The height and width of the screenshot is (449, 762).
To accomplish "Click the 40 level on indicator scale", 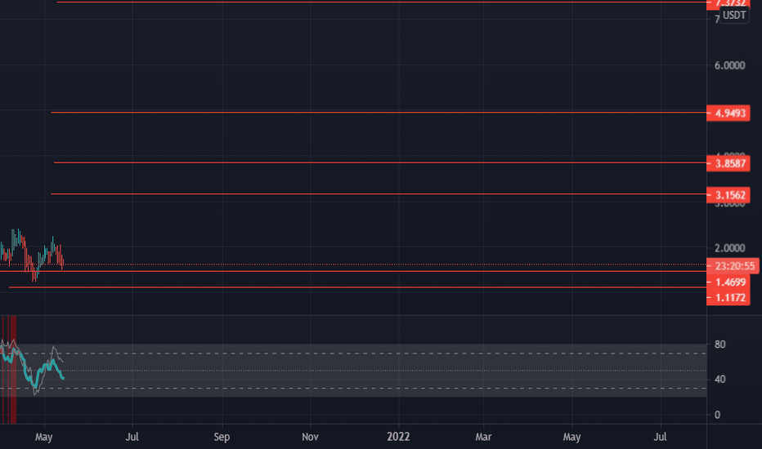I will pos(719,380).
